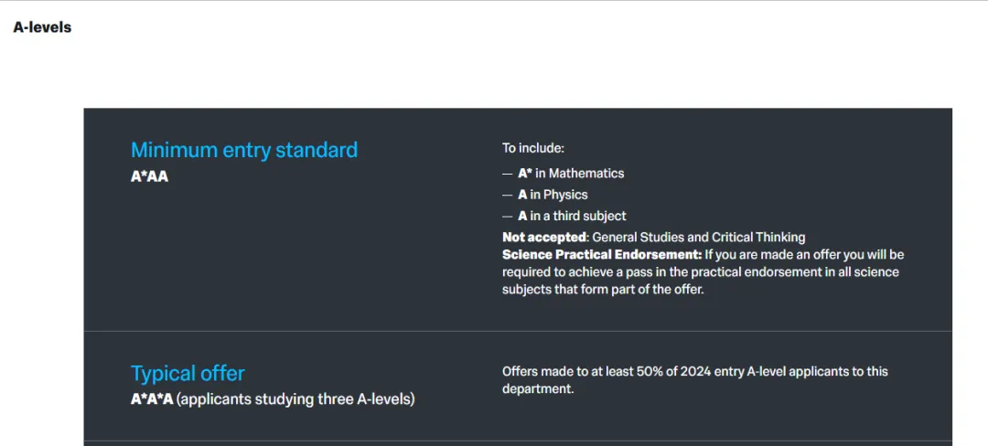
Task: Select the Minimum entry standard heading
Action: point(243,150)
